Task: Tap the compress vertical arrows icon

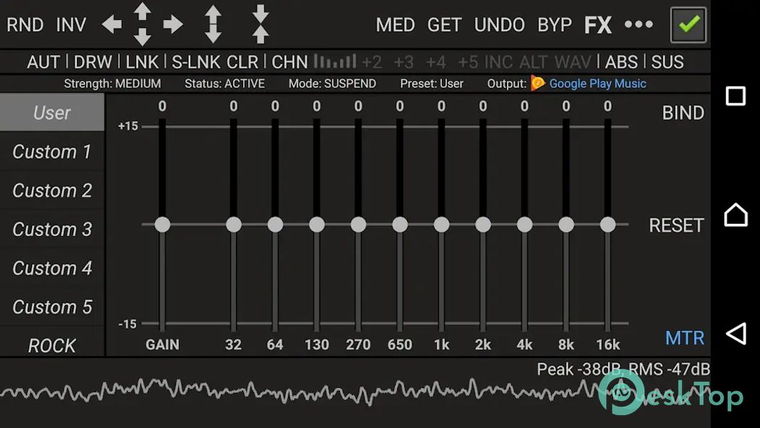Action: coord(261,24)
